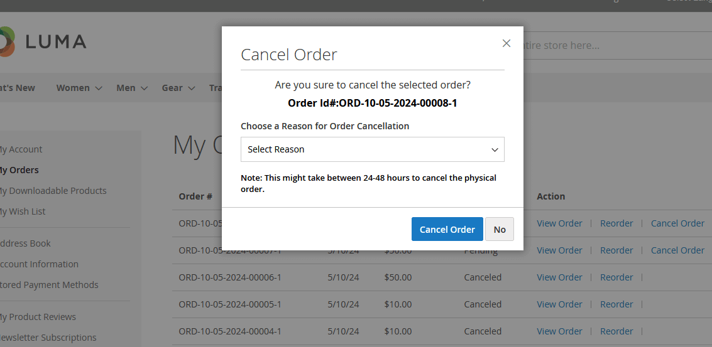Open the Select Reason dropdown
The width and height of the screenshot is (712, 347).
tap(372, 149)
